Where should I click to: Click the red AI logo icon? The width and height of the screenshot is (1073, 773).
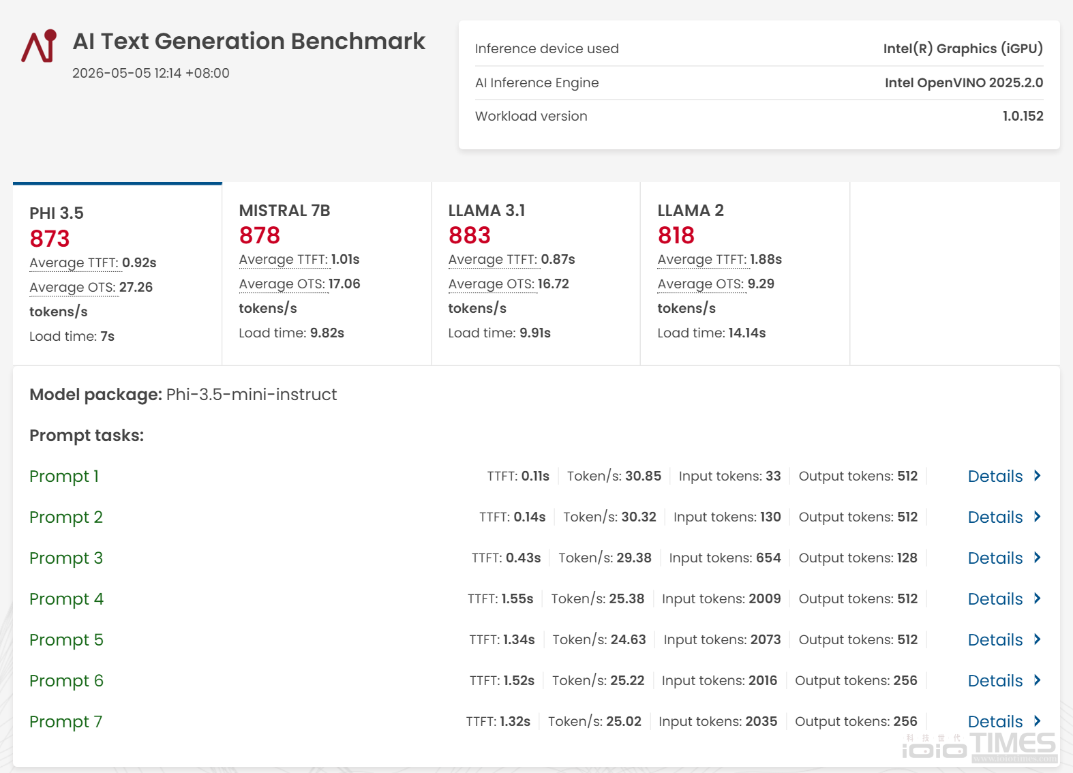pos(39,46)
